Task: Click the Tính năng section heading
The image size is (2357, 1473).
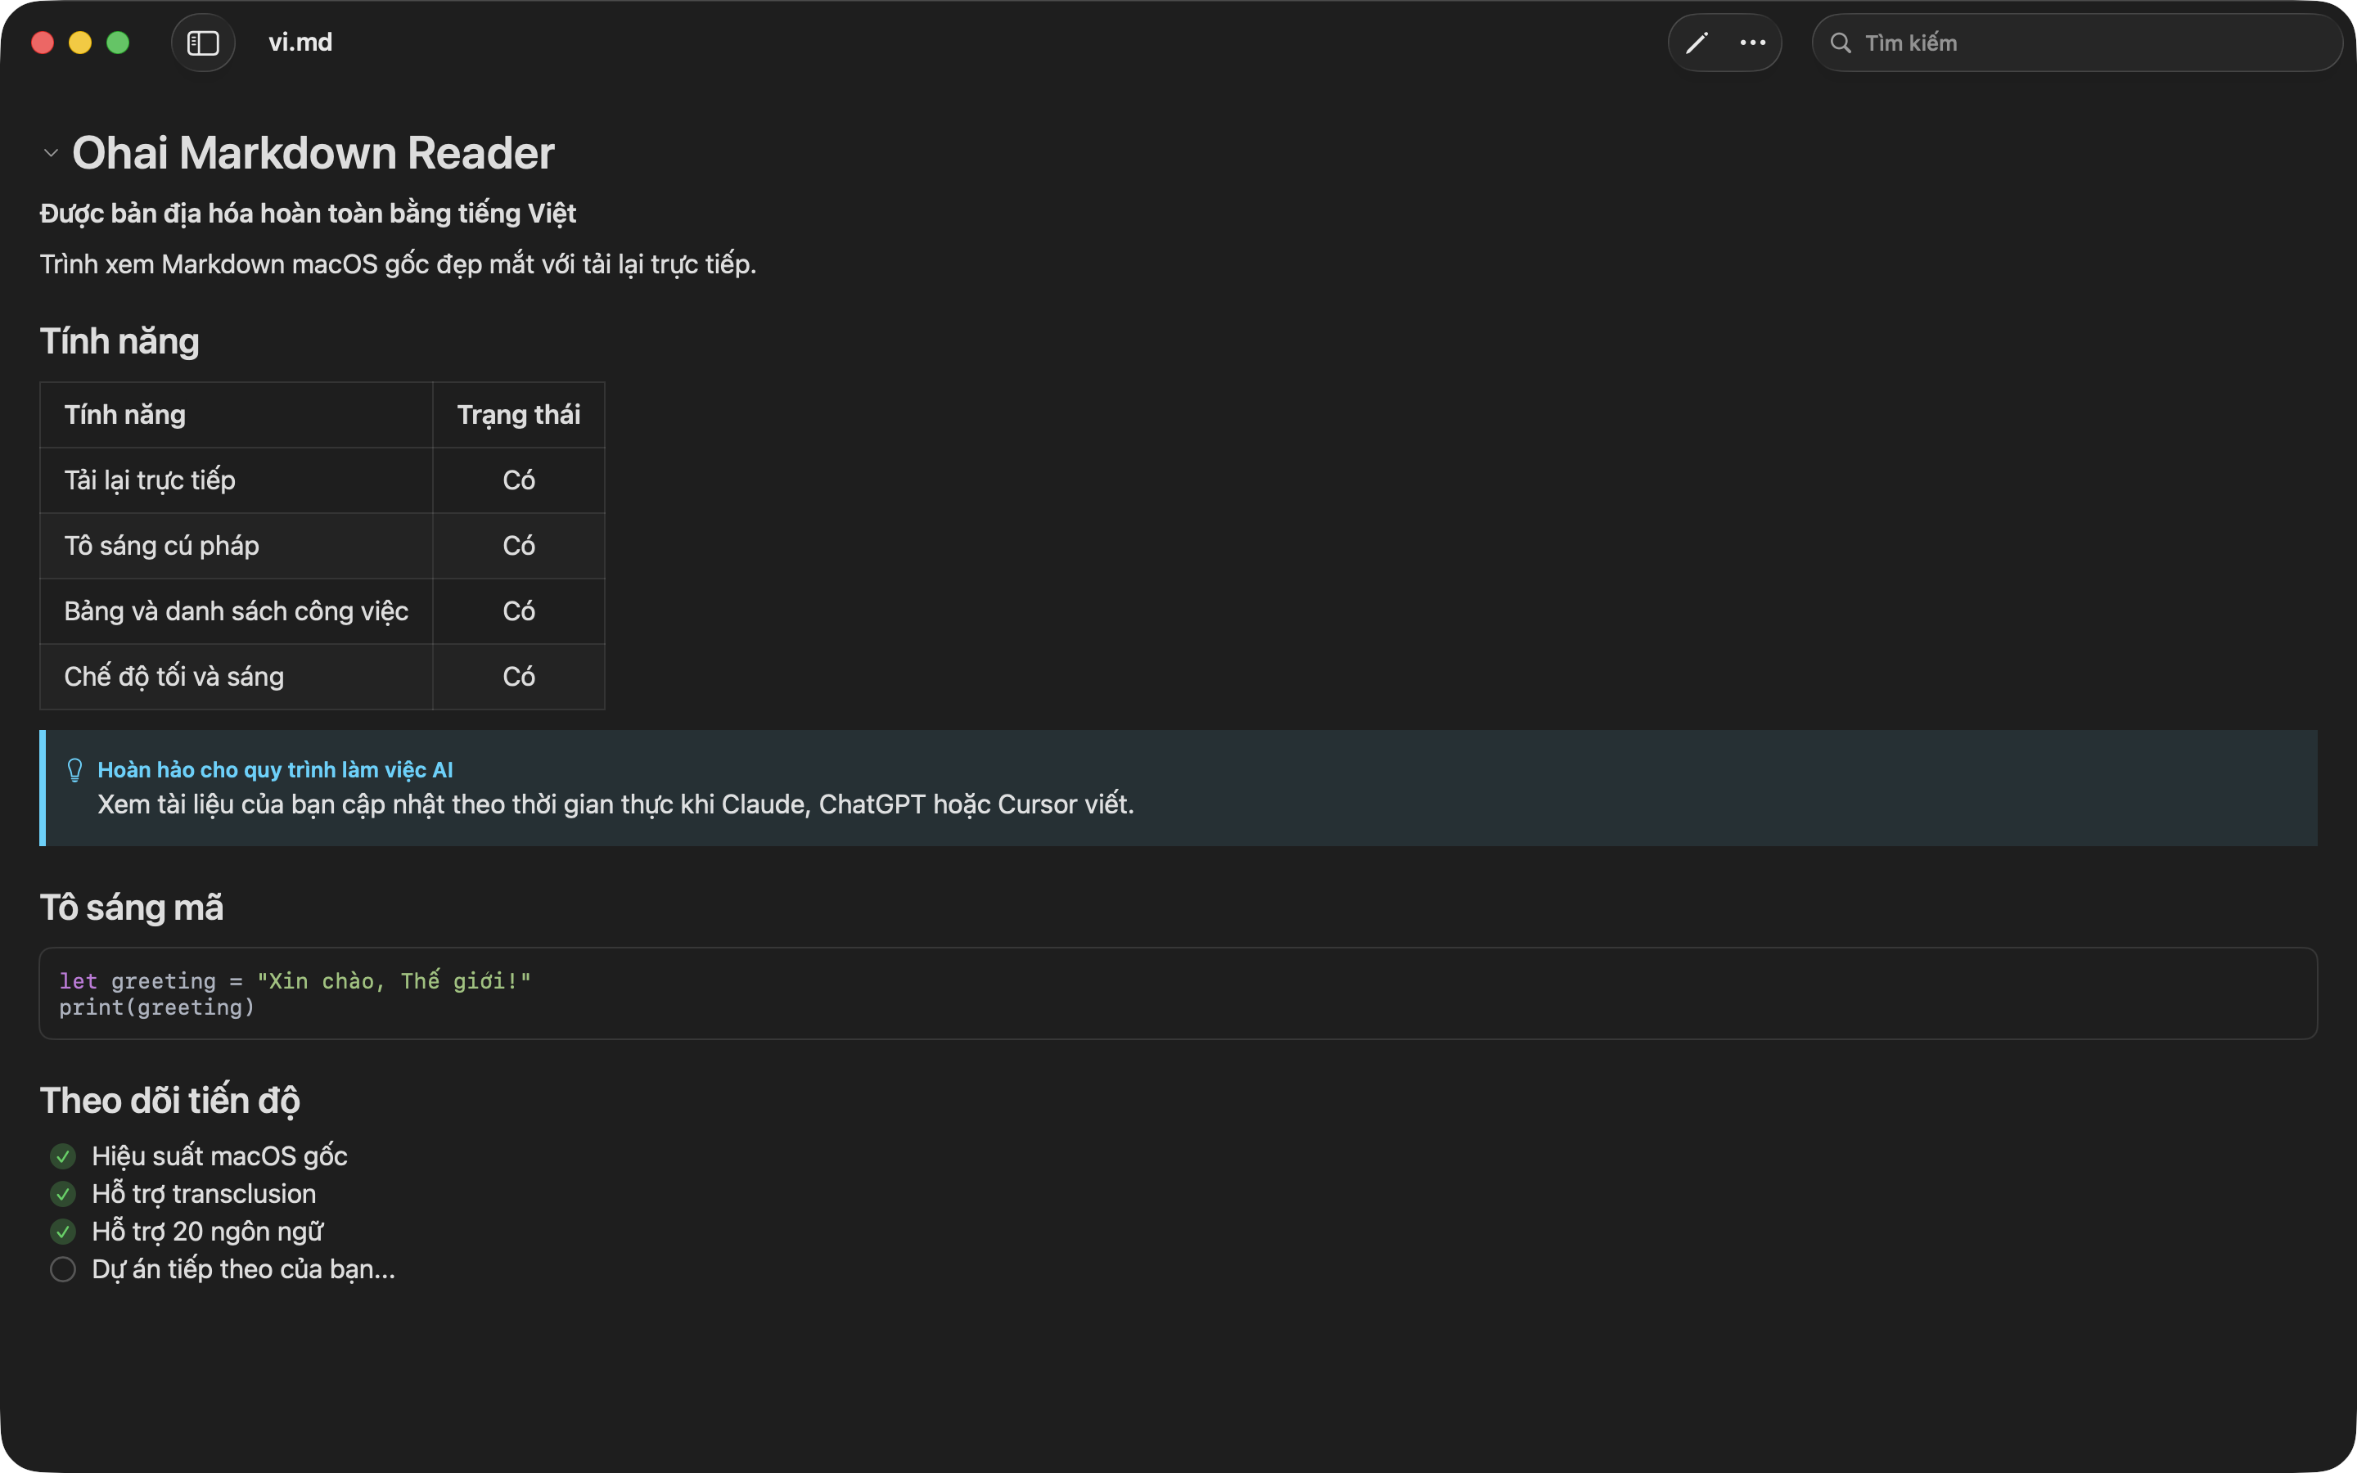Action: tap(119, 342)
